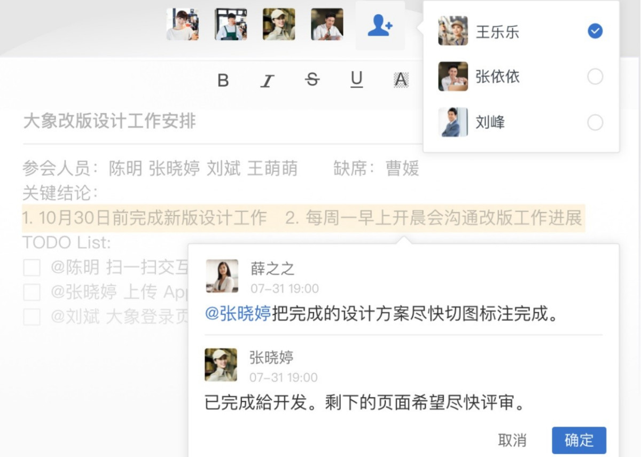The image size is (641, 457).
Task: Select the radio button for 刘峰
Action: [x=595, y=123]
